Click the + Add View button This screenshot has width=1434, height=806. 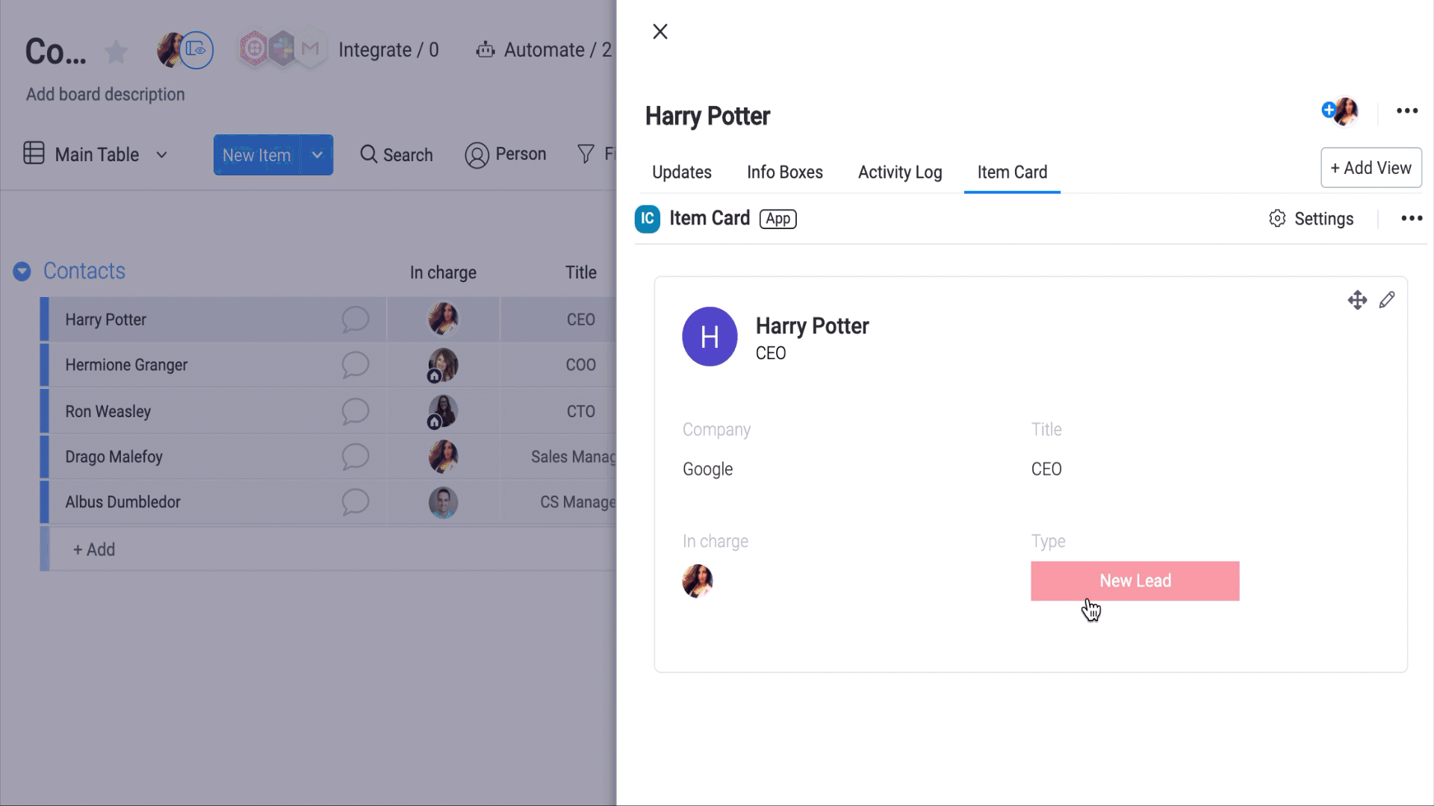click(1371, 167)
